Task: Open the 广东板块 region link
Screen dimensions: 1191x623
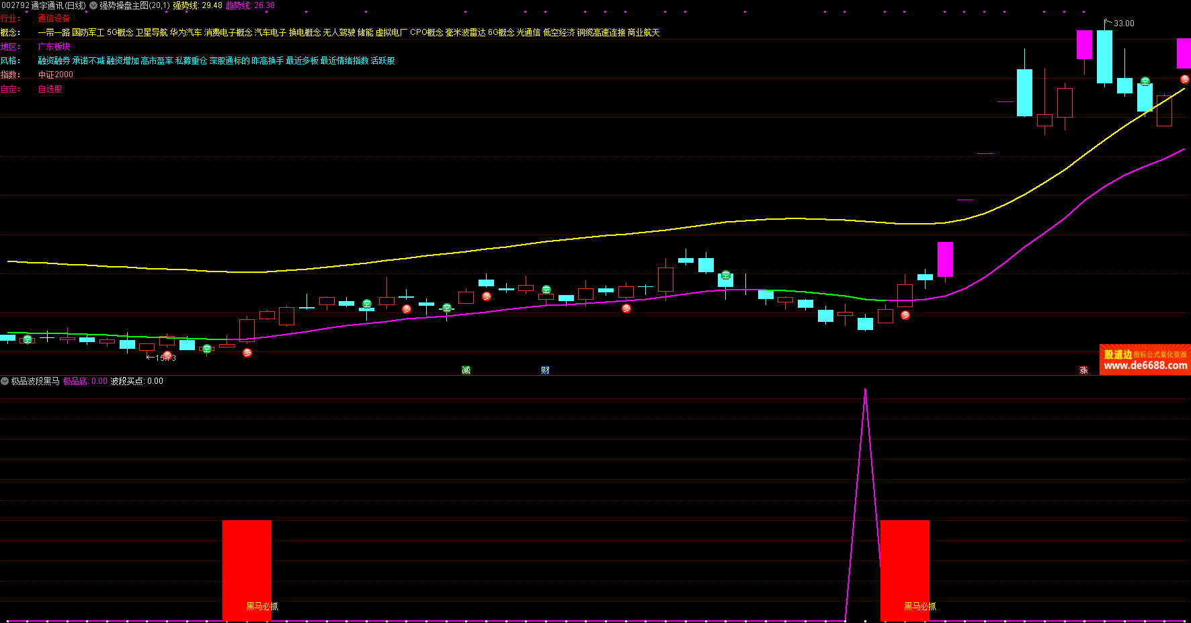Action: (54, 47)
